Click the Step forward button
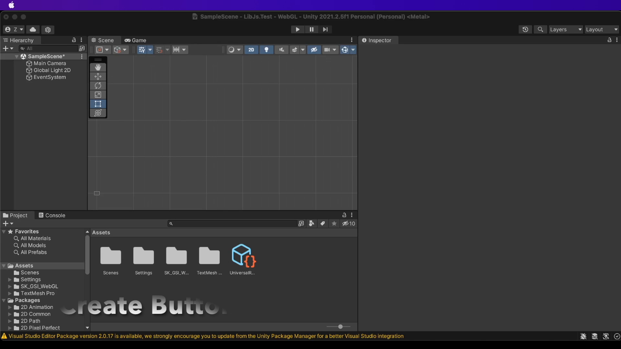This screenshot has width=621, height=349. tap(325, 29)
